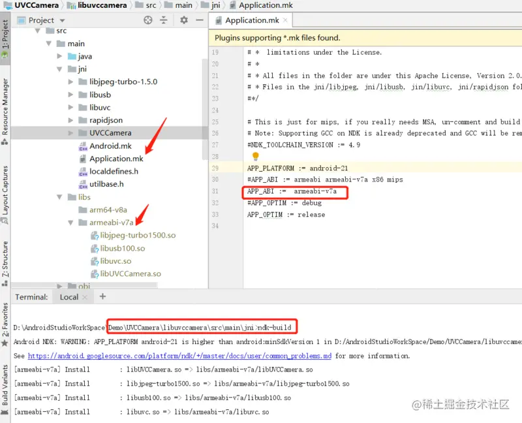The width and height of the screenshot is (522, 423).
Task: Expand the libuvc folder
Action: tap(70, 107)
